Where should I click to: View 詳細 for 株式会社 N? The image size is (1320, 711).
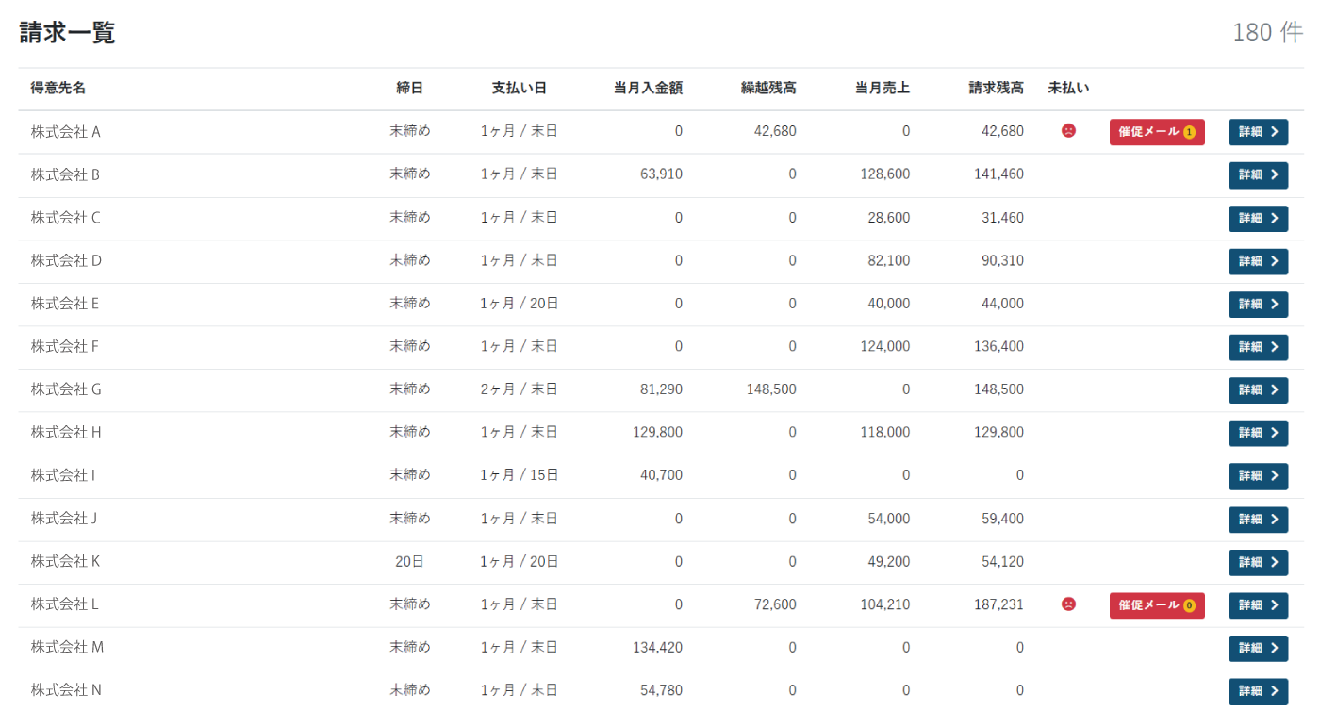tap(1258, 691)
